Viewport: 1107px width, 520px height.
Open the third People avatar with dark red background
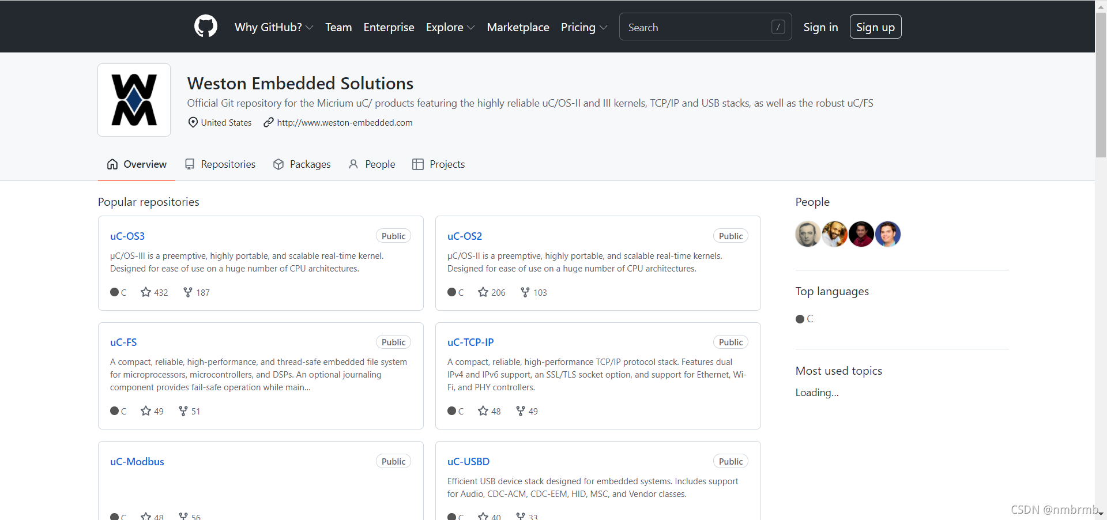(861, 234)
